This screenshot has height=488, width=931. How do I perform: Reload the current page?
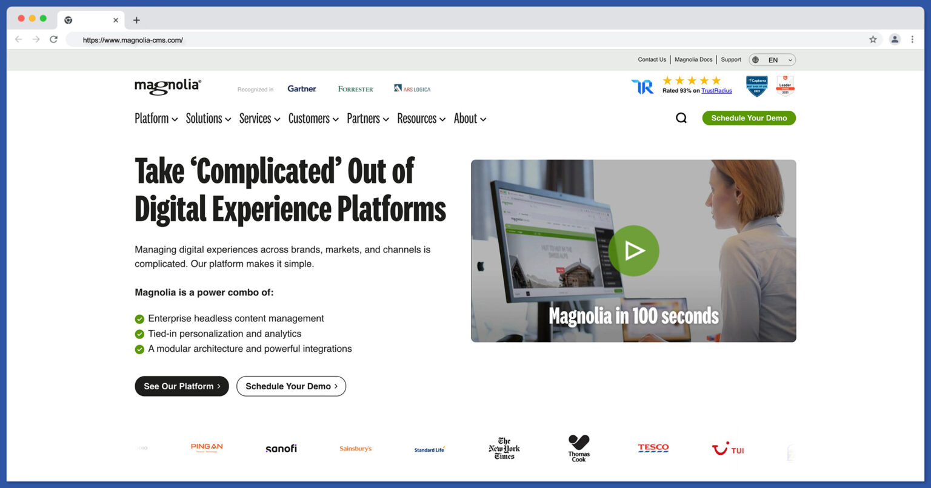53,39
